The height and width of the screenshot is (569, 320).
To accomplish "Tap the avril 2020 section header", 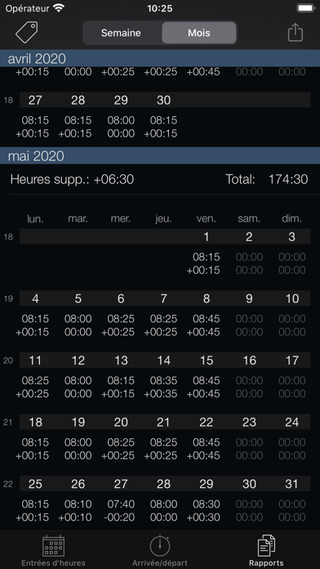I will click(160, 58).
